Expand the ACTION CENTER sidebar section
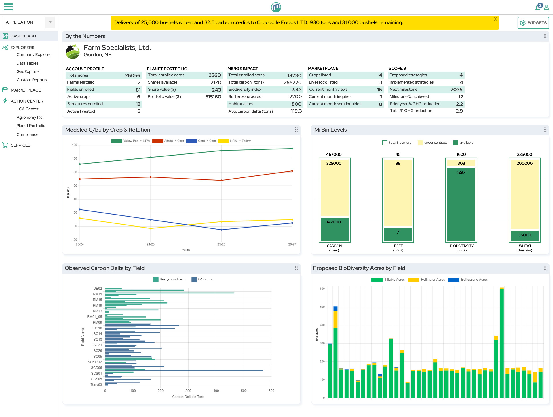The height and width of the screenshot is (417, 553). pos(27,101)
